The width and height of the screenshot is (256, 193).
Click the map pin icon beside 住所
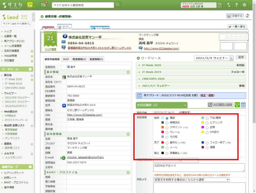coord(64,105)
